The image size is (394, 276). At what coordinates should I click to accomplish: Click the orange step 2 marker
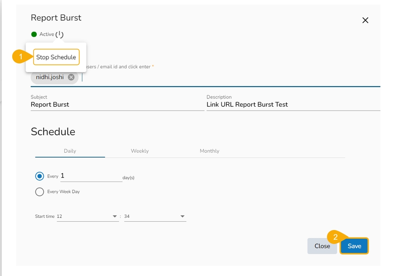coord(335,238)
